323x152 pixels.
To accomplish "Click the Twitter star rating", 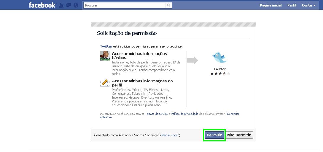I will [220, 73].
